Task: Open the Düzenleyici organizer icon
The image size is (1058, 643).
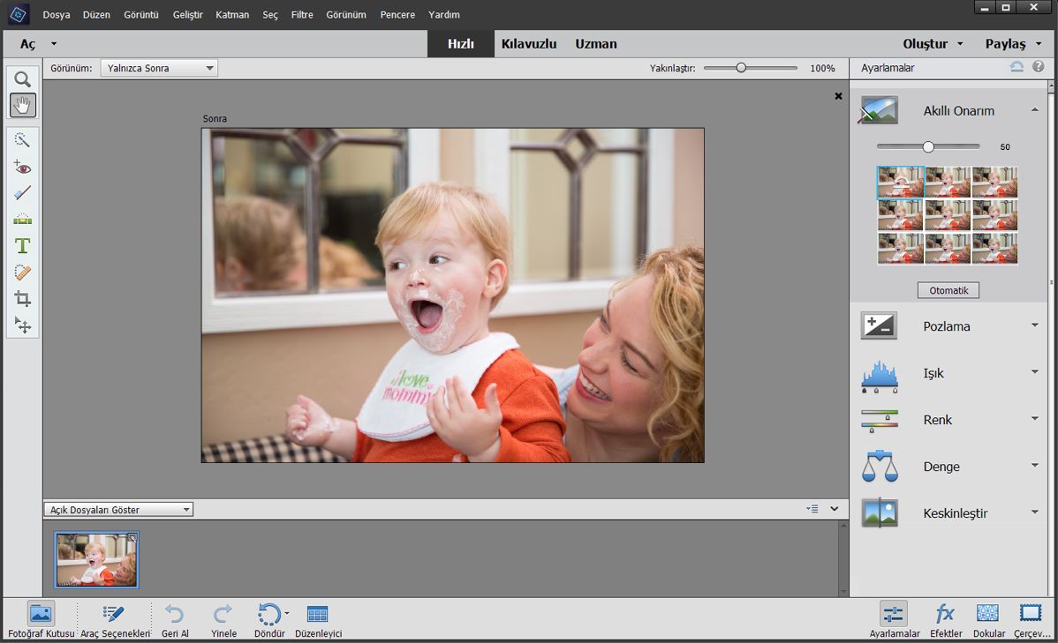Action: click(x=318, y=620)
